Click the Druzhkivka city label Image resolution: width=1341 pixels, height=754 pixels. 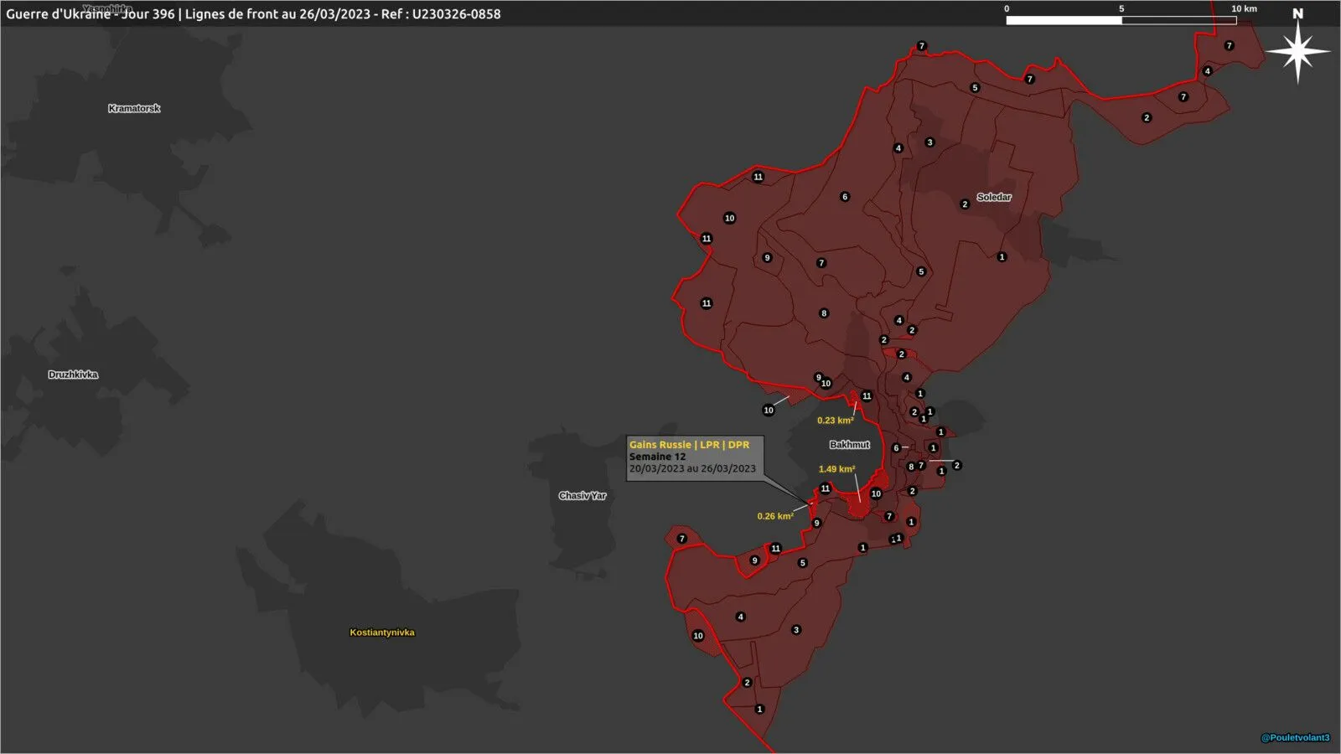click(x=73, y=374)
